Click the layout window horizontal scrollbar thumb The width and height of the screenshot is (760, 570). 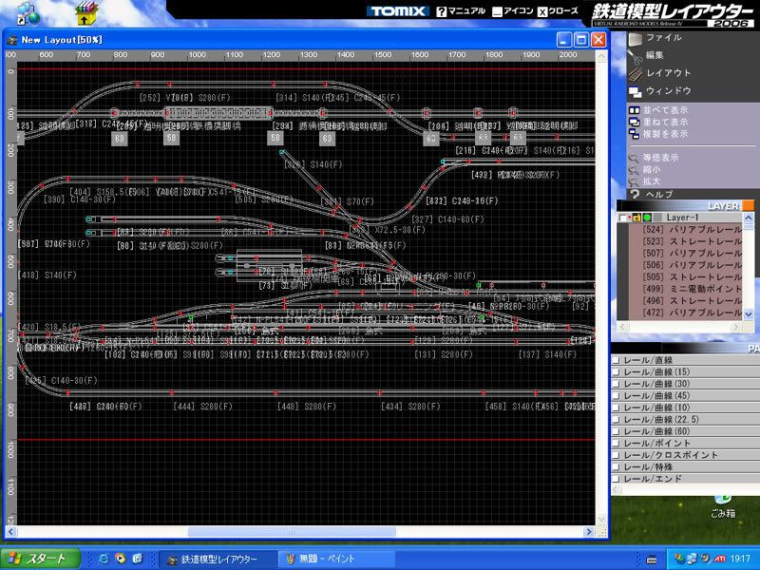pos(292,532)
